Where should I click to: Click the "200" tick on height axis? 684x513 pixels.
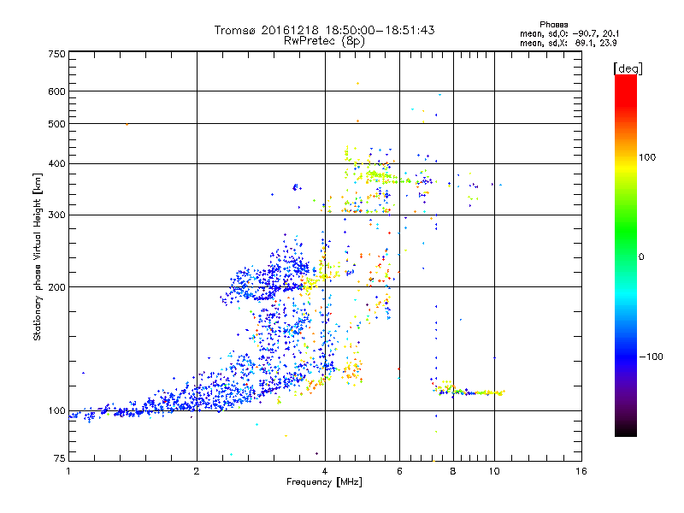[x=57, y=287]
